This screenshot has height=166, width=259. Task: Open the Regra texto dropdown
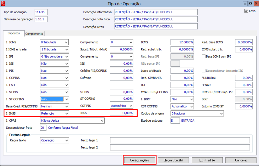pos(54,140)
